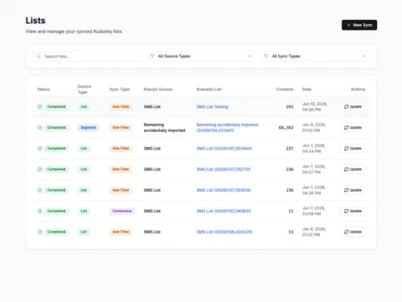This screenshot has height=302, width=402.
Task: Click the Sync Type column header
Action: pos(119,89)
